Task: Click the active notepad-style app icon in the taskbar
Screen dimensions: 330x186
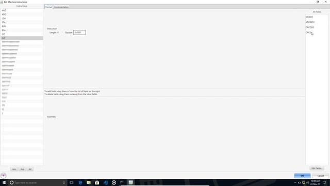Action: click(x=130, y=182)
